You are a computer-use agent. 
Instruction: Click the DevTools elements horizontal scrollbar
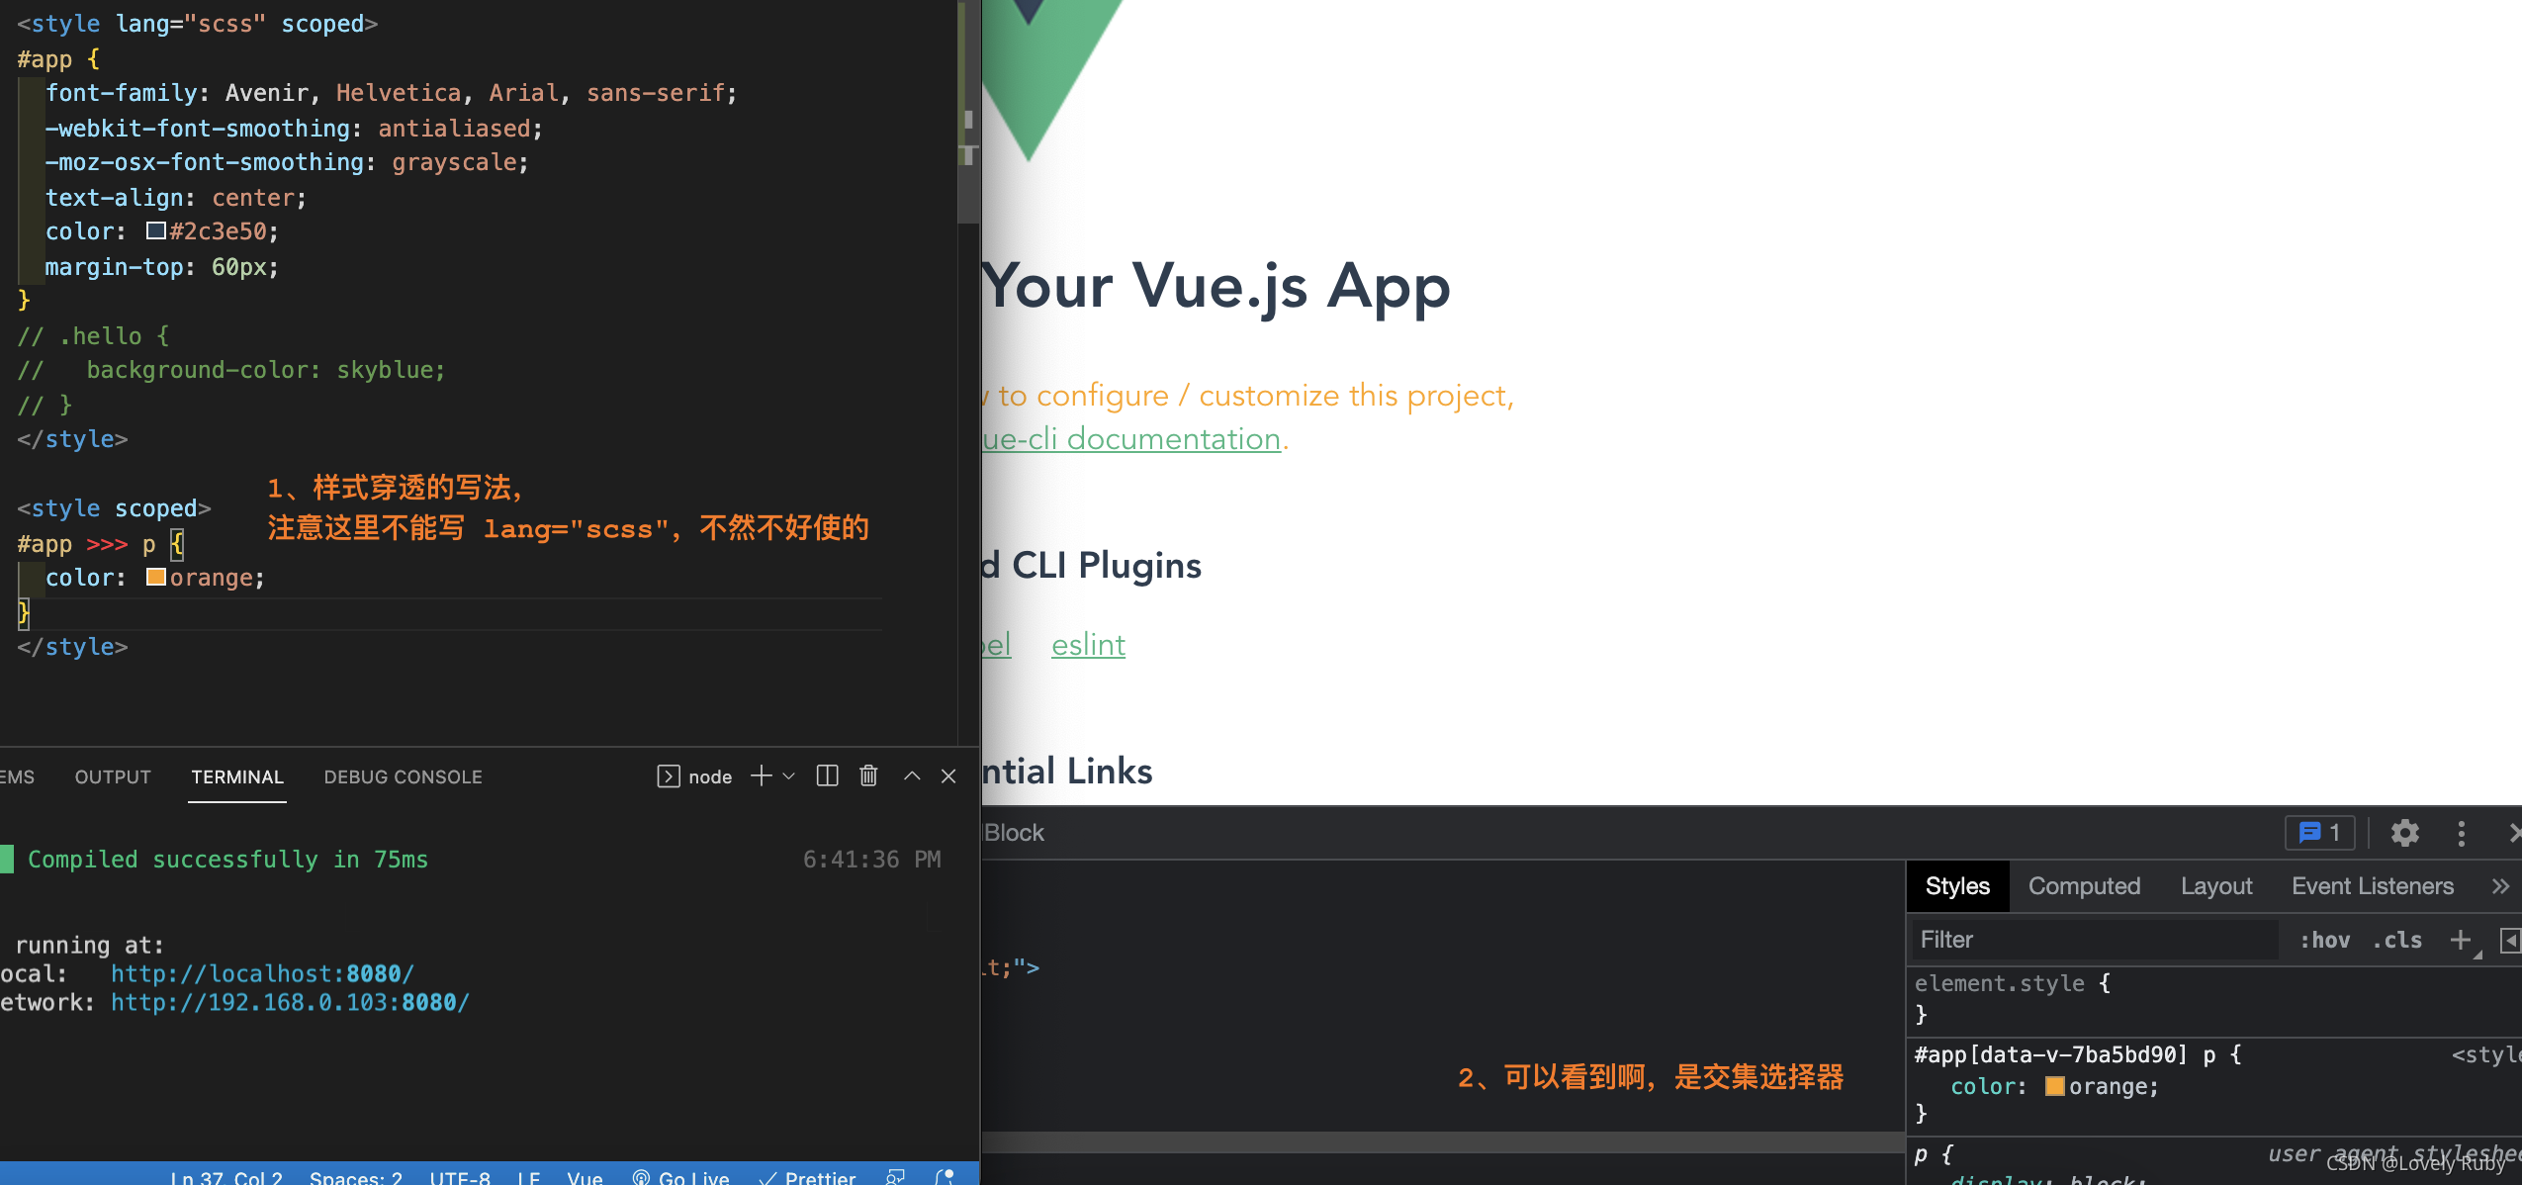pos(1442,1142)
